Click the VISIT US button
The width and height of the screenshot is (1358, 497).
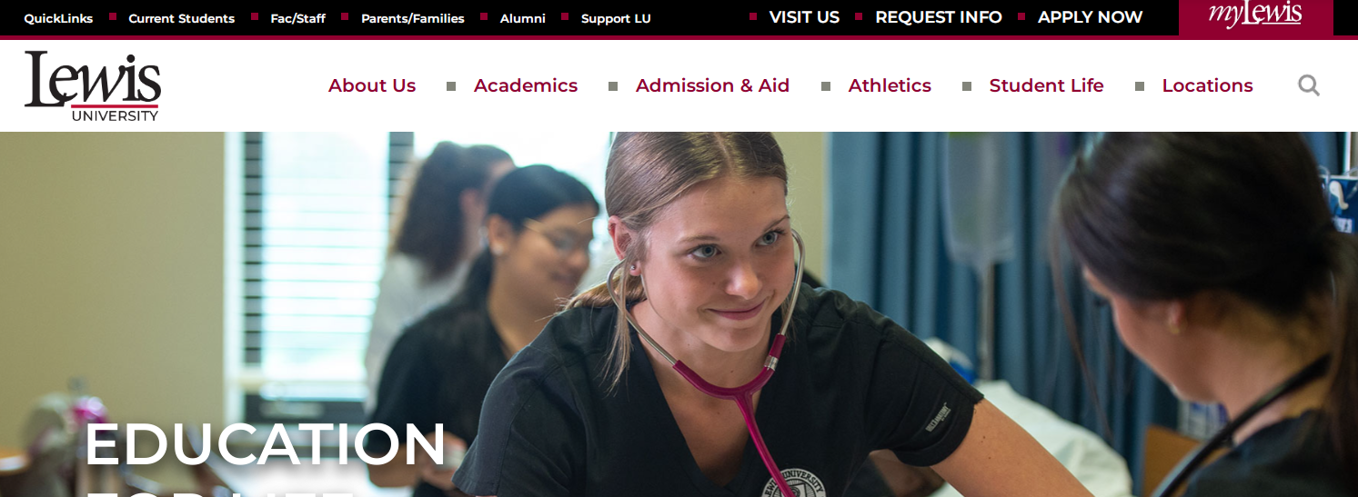click(x=804, y=17)
